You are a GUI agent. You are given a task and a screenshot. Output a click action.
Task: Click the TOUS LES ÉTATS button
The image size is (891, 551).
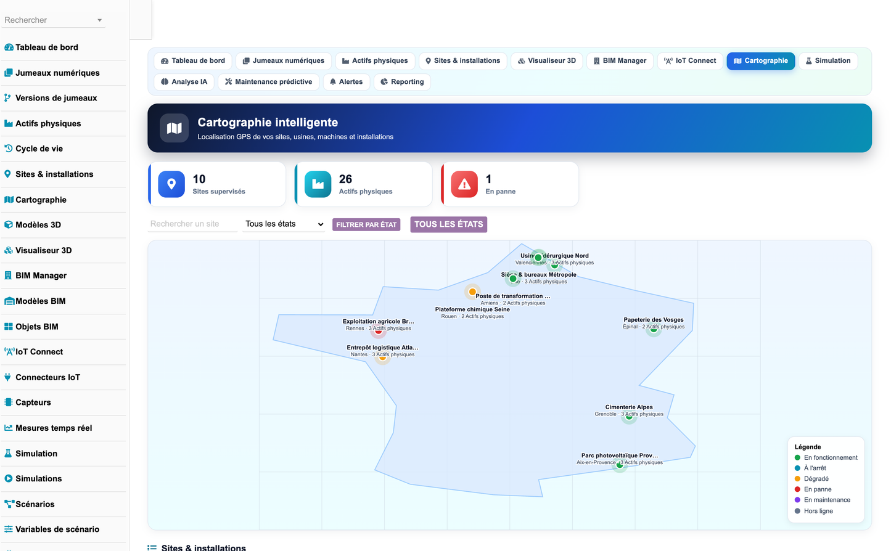point(449,224)
